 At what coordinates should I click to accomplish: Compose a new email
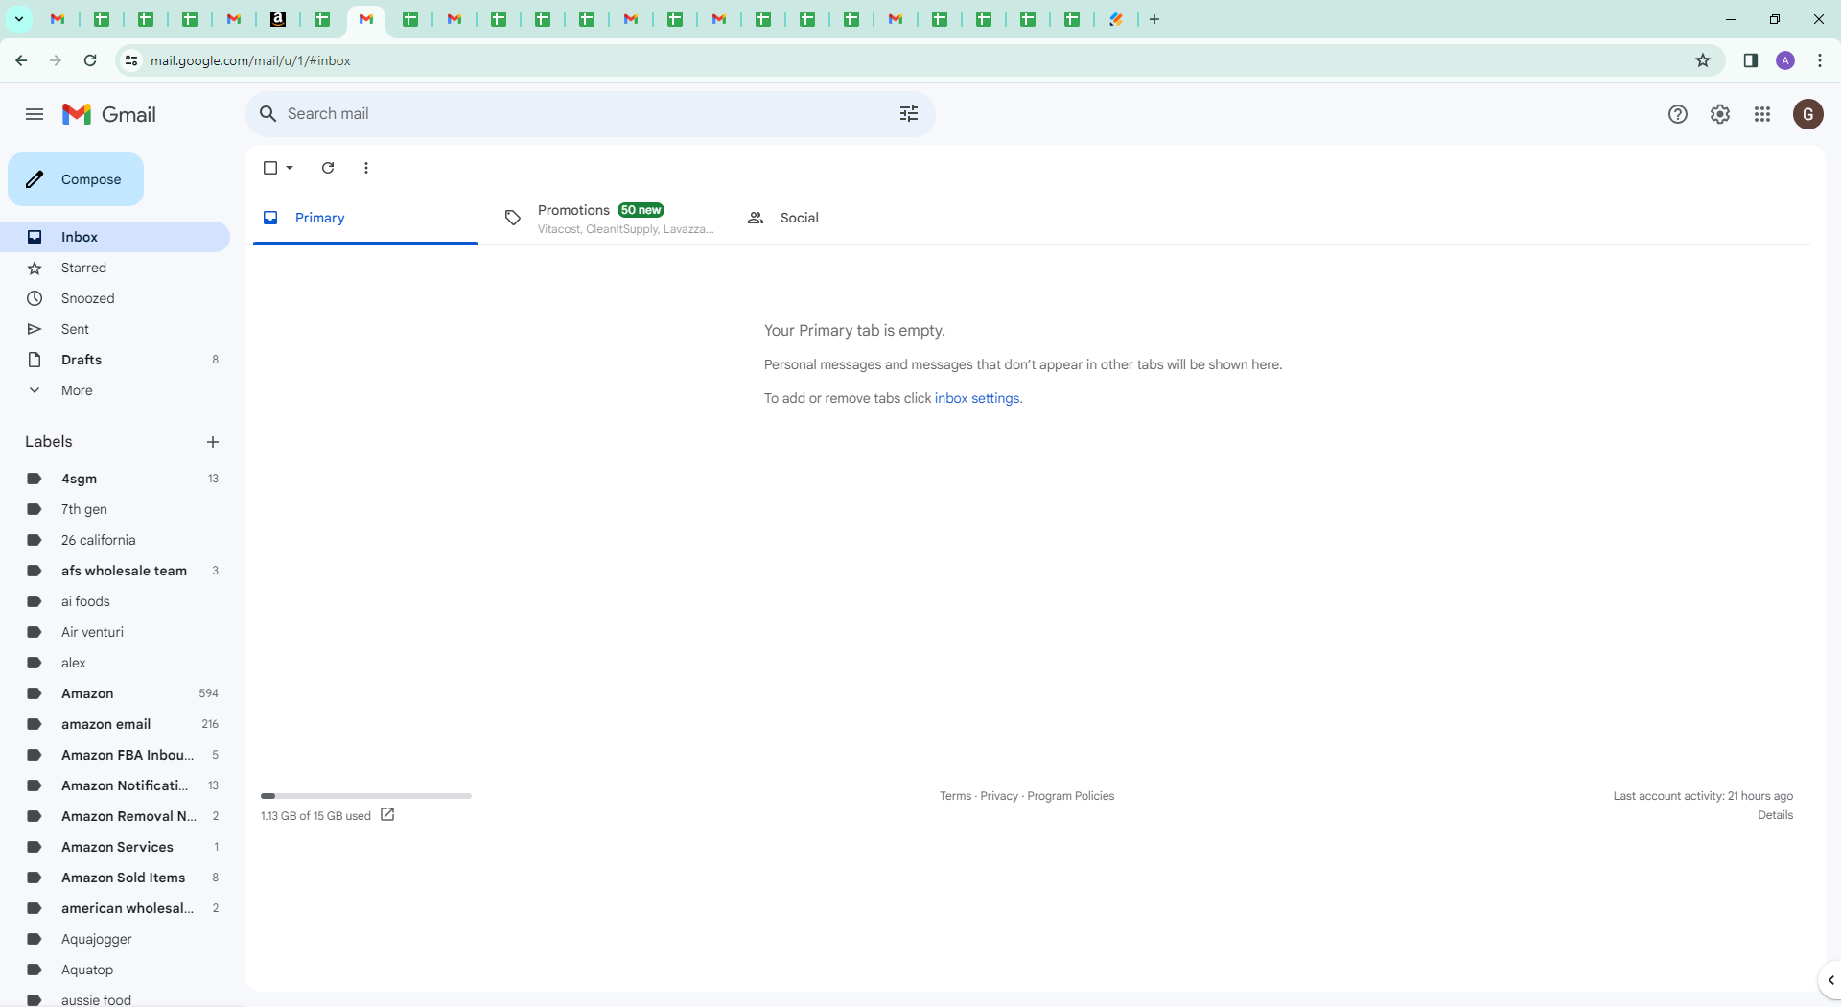click(x=76, y=179)
